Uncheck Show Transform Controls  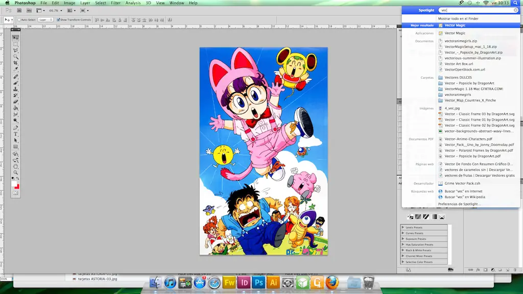click(x=58, y=20)
